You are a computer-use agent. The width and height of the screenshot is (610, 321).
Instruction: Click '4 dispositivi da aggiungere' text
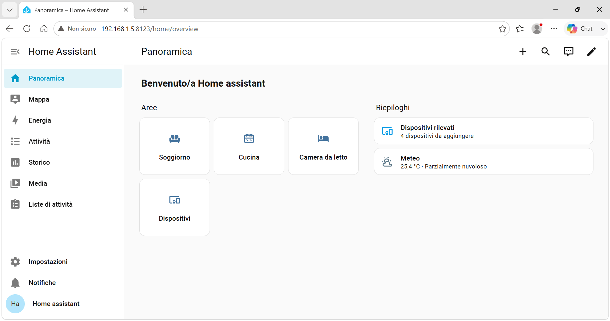click(437, 136)
